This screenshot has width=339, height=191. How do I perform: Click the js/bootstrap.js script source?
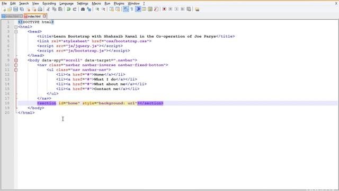pyautogui.click(x=87, y=51)
